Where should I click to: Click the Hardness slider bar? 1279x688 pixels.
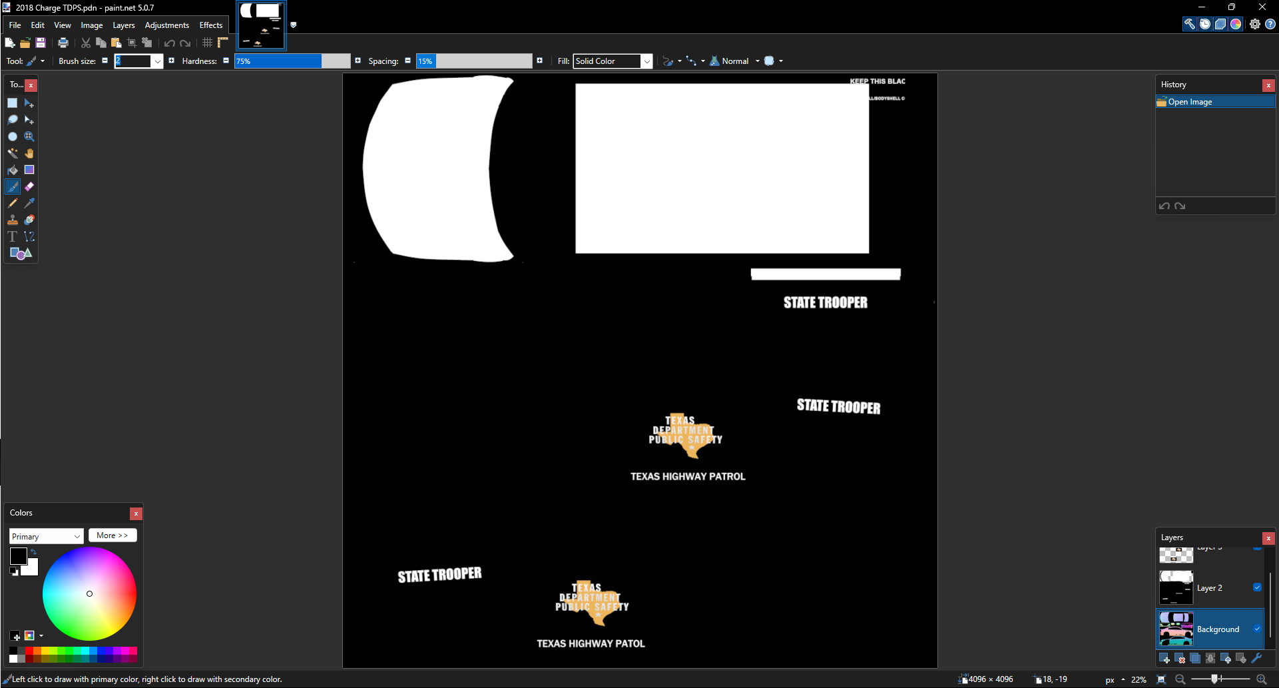292,61
